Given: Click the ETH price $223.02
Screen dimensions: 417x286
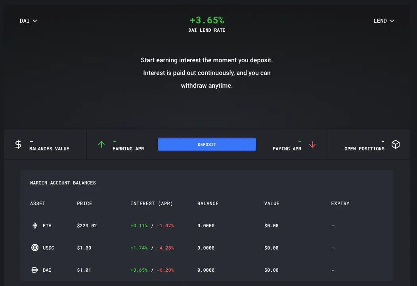Looking at the screenshot, I should [87, 226].
